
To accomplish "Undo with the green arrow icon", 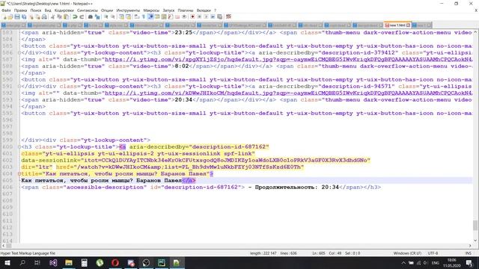I will coord(75,16).
